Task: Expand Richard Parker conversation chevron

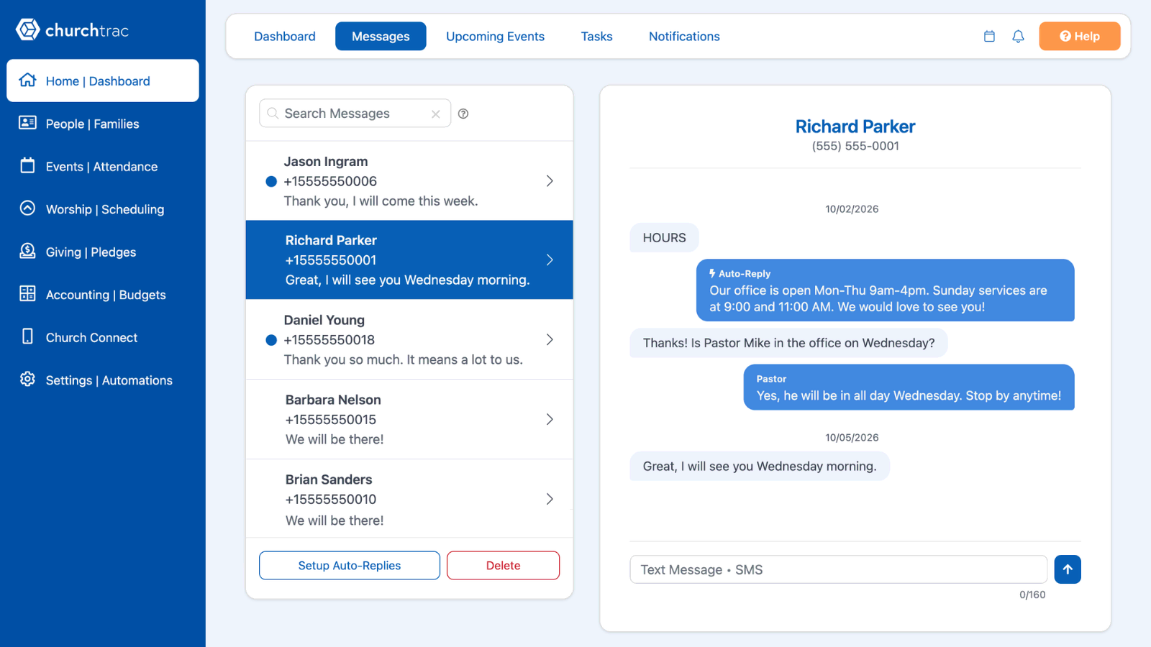Action: [550, 260]
